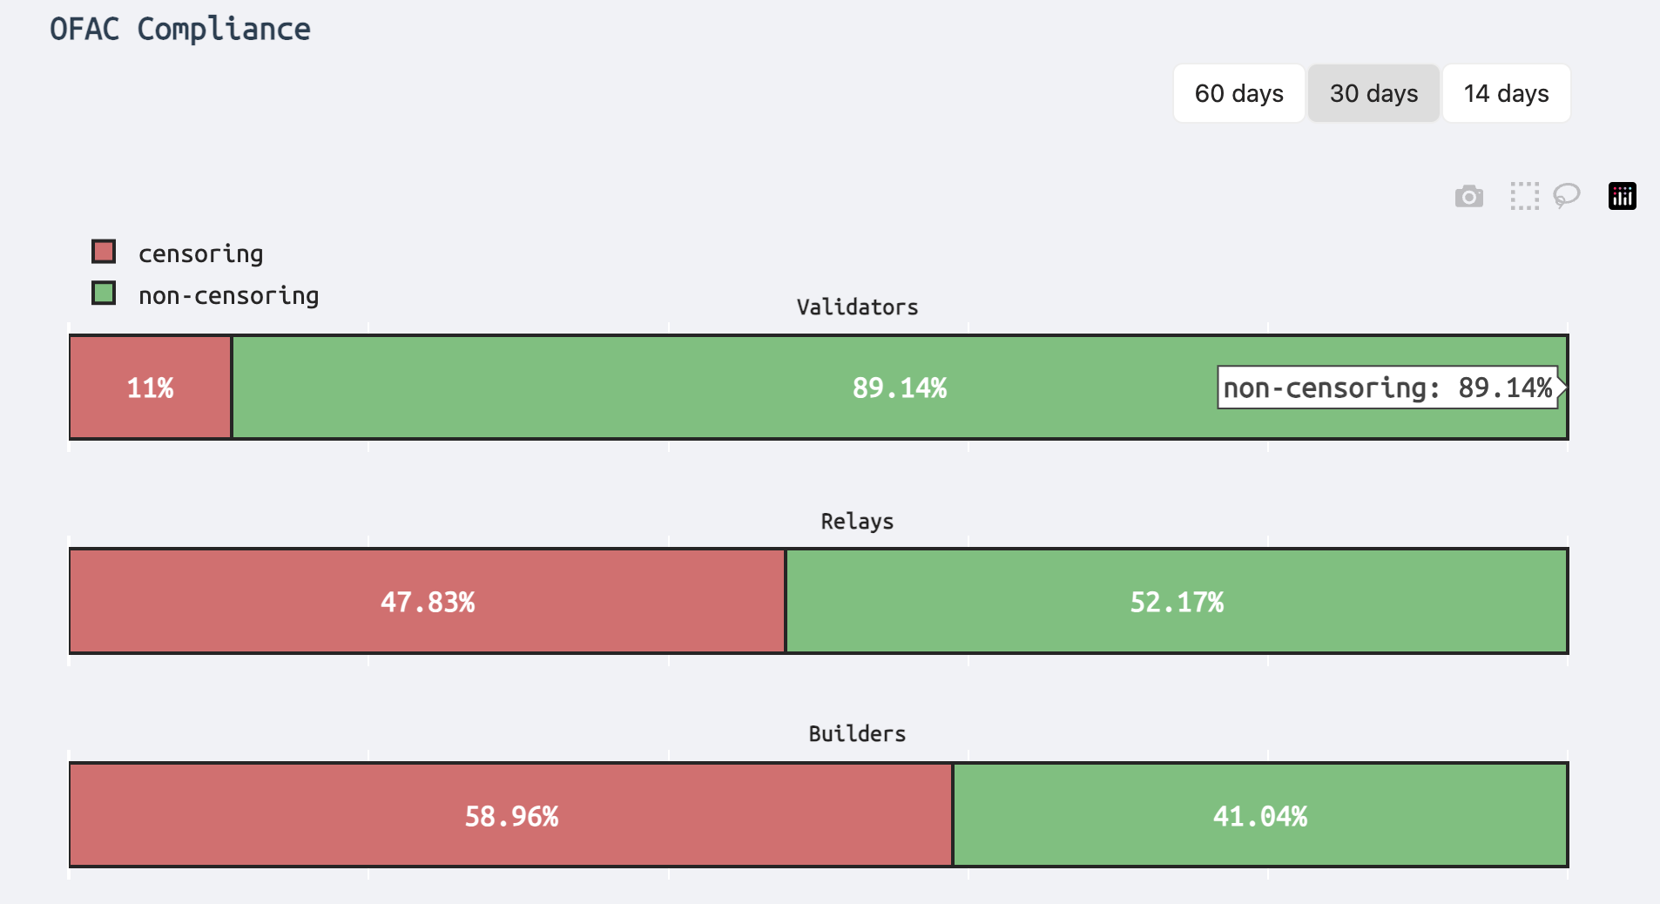This screenshot has width=1660, height=904.
Task: Activate the lasso select tool
Action: click(x=1567, y=196)
